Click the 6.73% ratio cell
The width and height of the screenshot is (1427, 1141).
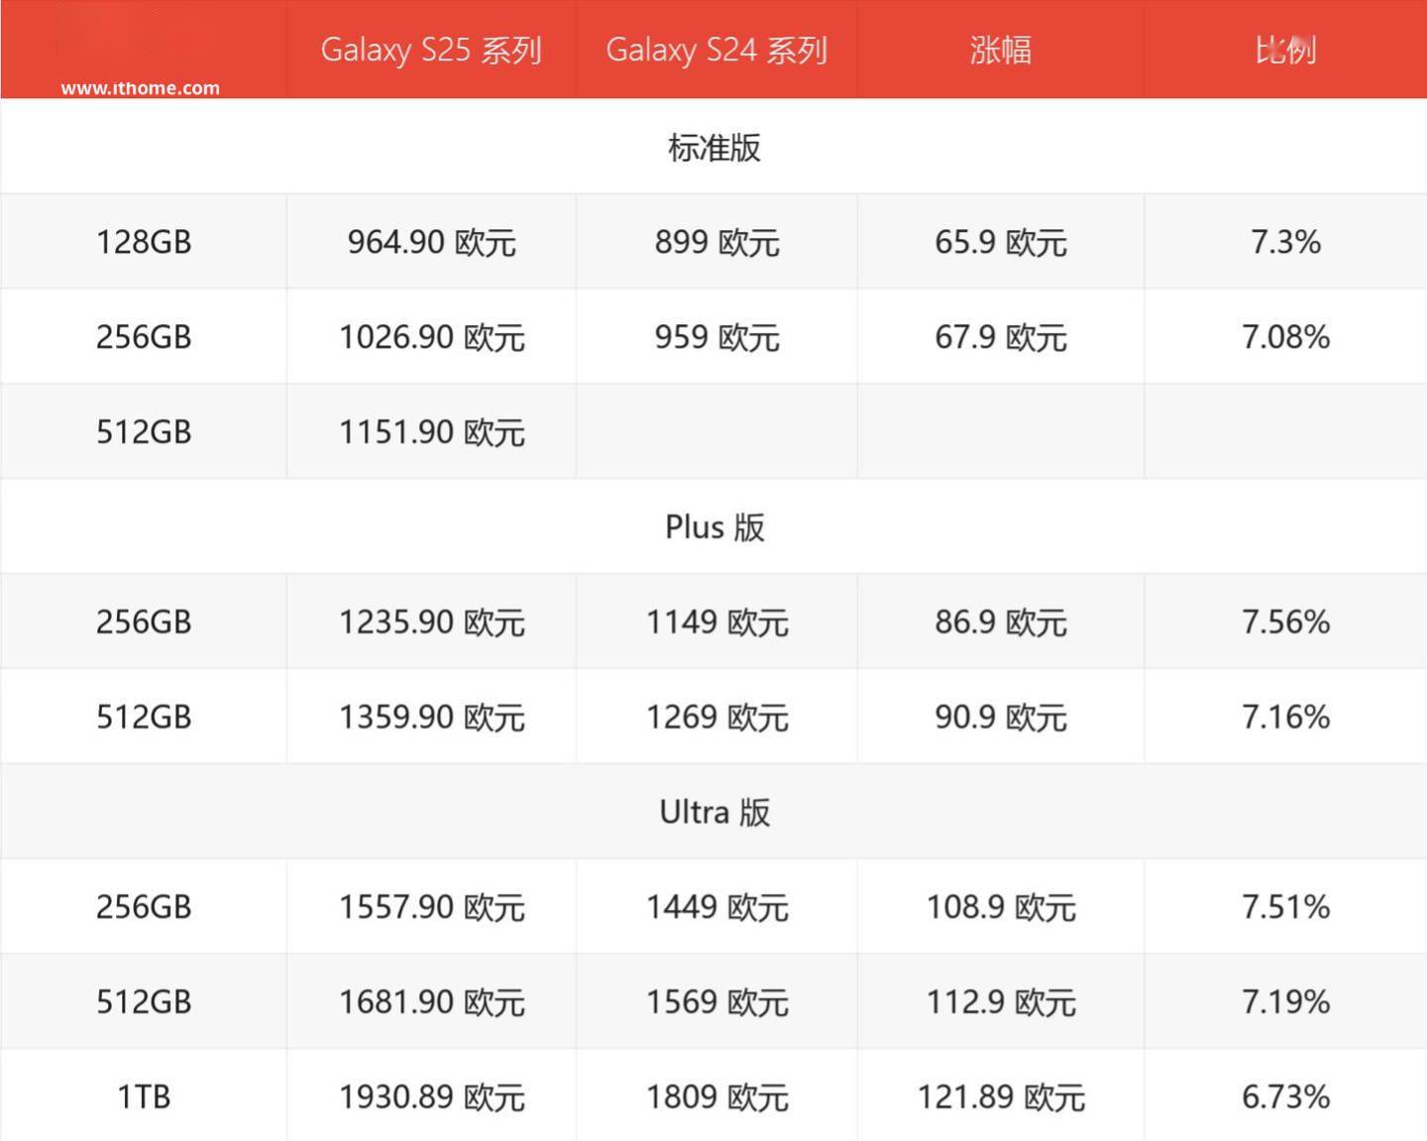click(x=1285, y=1095)
